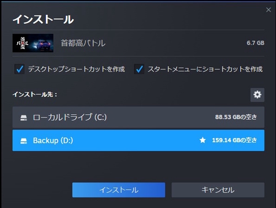Click the インストール先 label
Image resolution: width=276 pixels, height=208 pixels.
35,94
